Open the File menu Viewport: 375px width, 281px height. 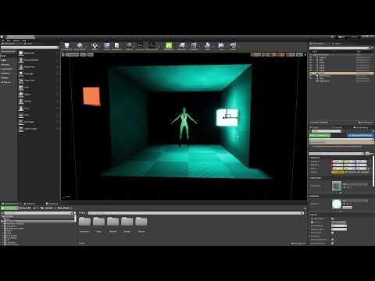pyautogui.click(x=3, y=41)
